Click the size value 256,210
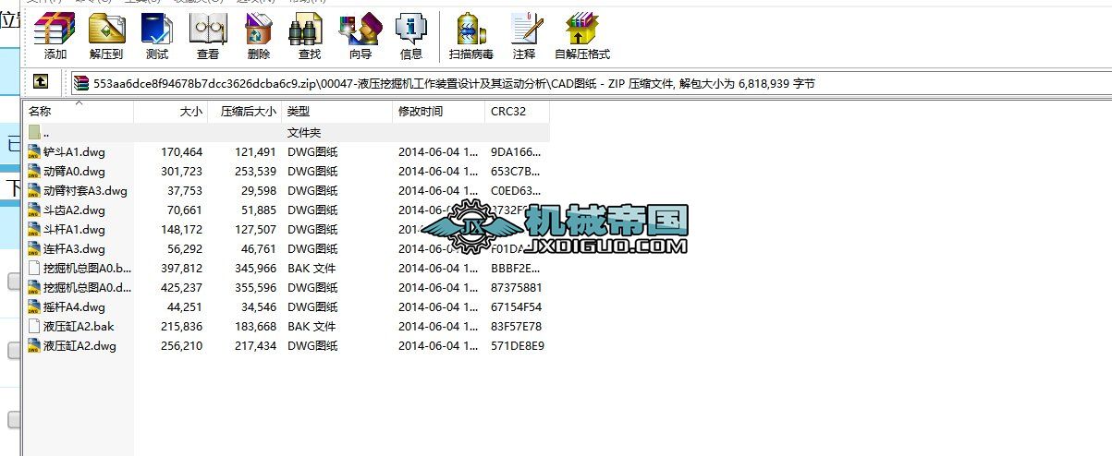This screenshot has width=1112, height=456. (x=181, y=346)
